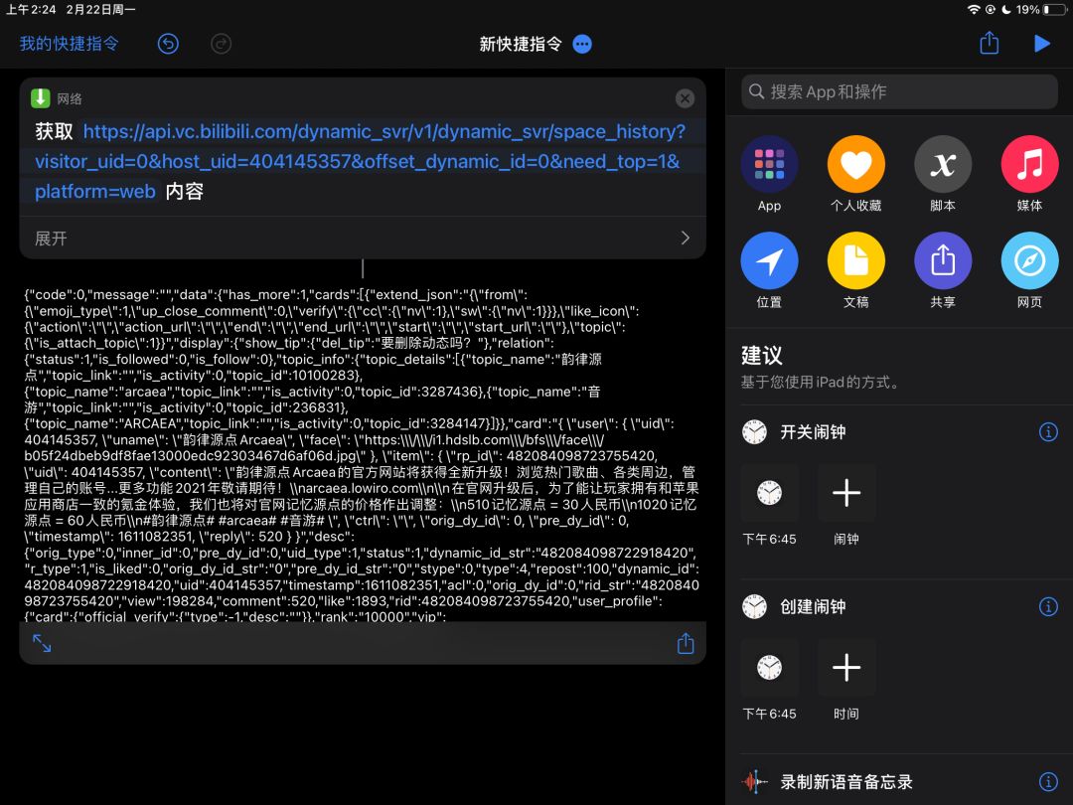Focus the 搜索 App 和操作 search field
This screenshot has width=1073, height=805.
click(899, 91)
